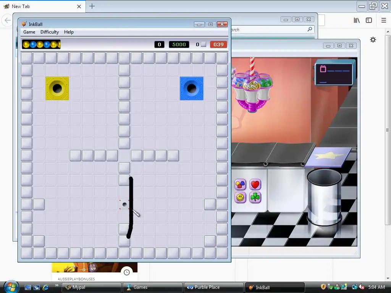391x293 pixels.
Task: Expand the quick launch chevron
Action: 57,285
